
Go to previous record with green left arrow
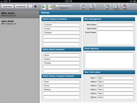click(x=44, y=7)
